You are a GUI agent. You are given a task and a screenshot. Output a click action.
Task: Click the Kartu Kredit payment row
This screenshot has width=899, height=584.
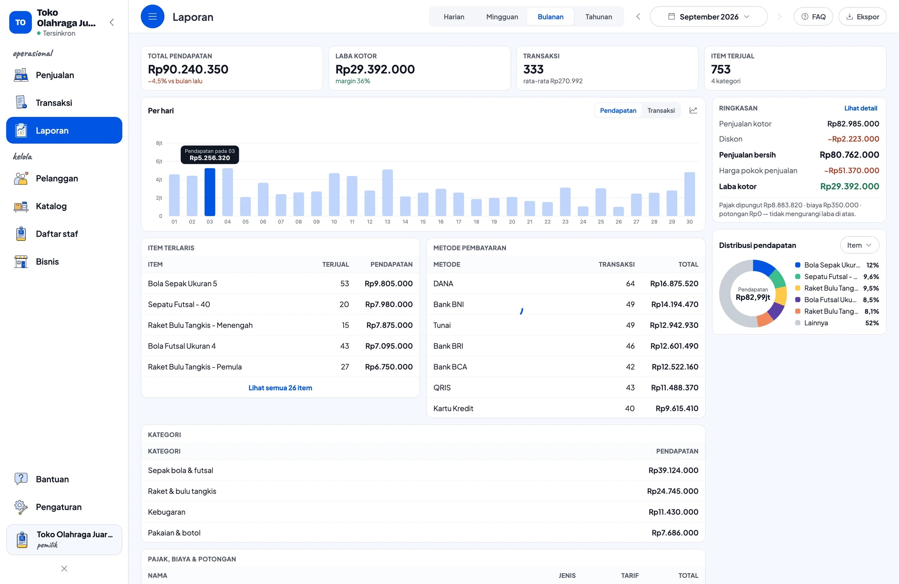pyautogui.click(x=566, y=408)
